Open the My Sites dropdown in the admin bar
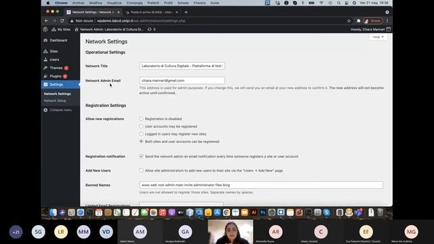Image resolution: width=434 pixels, height=244 pixels. click(x=61, y=29)
